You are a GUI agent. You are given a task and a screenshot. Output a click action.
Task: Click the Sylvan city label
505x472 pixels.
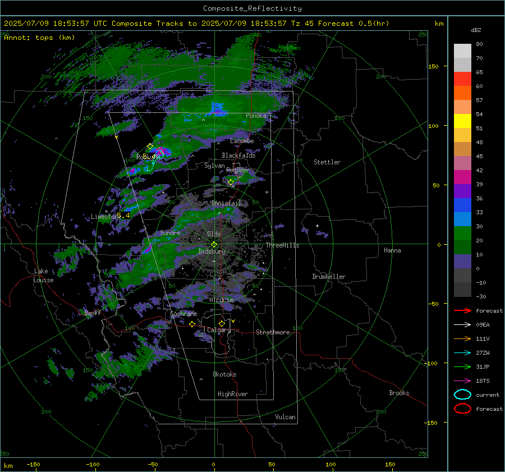214,166
